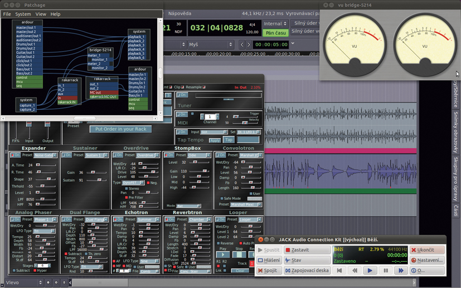The width and height of the screenshot is (461, 288).
Task: Open JACK Zapojovací deska patchbay
Action: [307, 270]
